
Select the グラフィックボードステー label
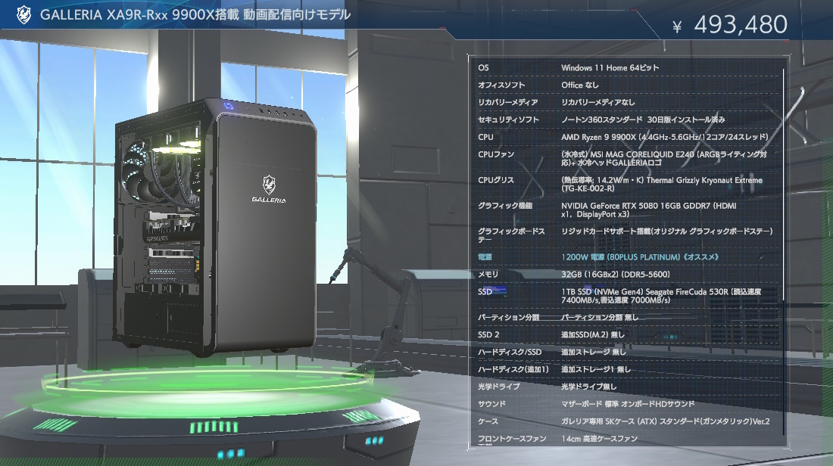point(511,236)
